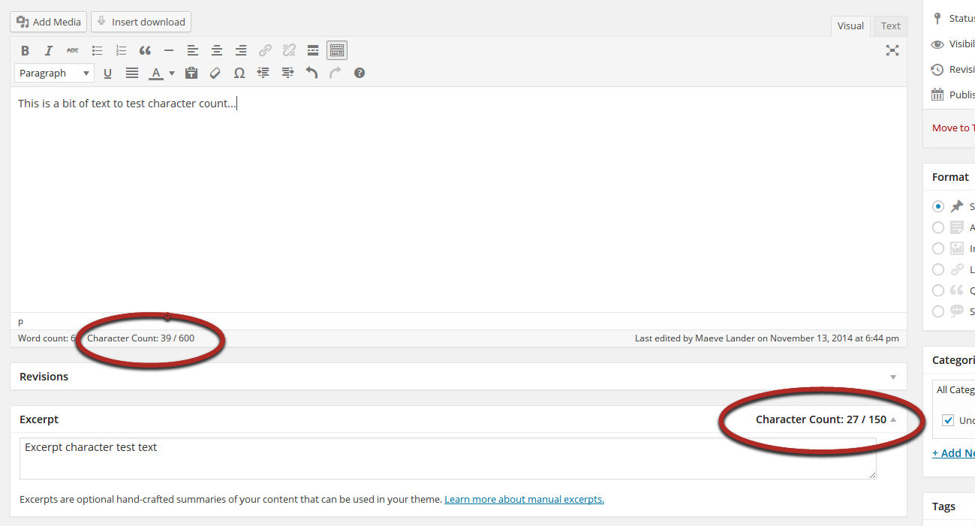975x526 pixels.
Task: Open the text color dropdown arrow
Action: click(172, 73)
